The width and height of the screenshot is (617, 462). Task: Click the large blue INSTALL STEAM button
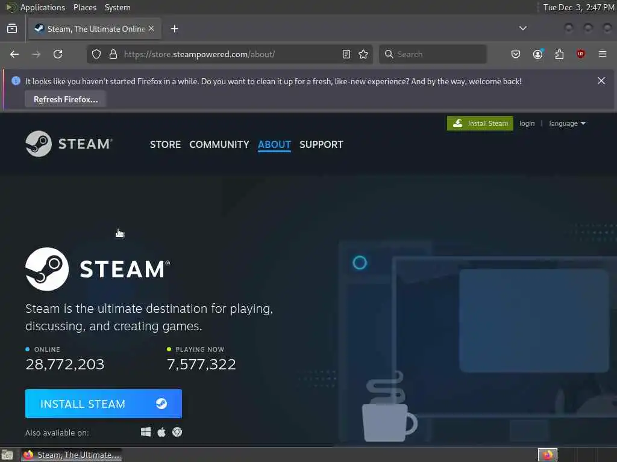click(x=104, y=404)
